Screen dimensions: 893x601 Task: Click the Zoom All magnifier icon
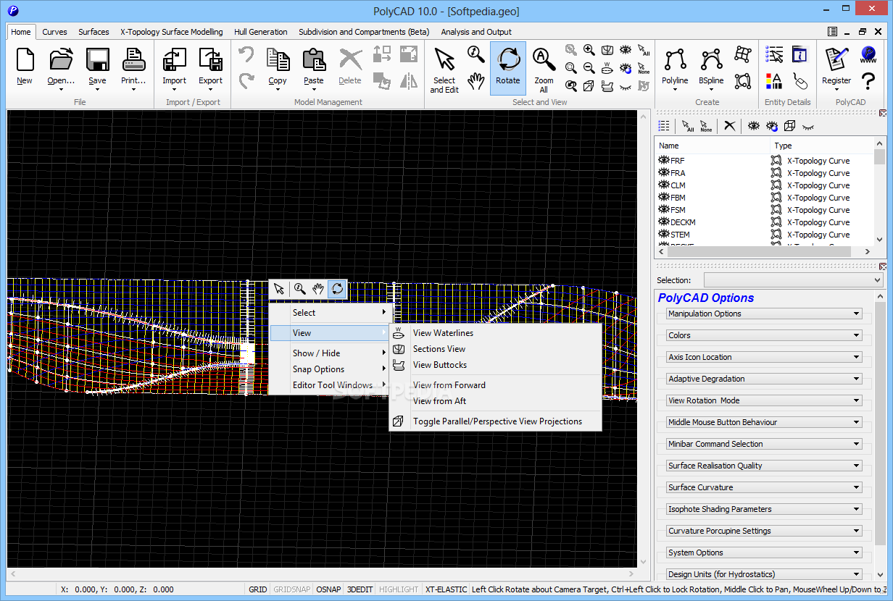(544, 59)
